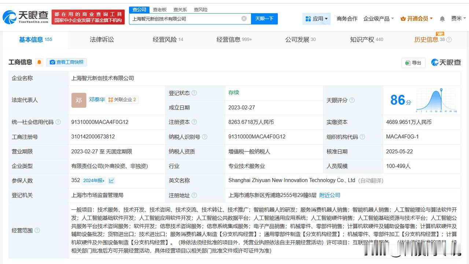Viewport: 469px width, 264px height.
Task: Click the 天眼评分 distribution chart
Action: click(x=436, y=100)
